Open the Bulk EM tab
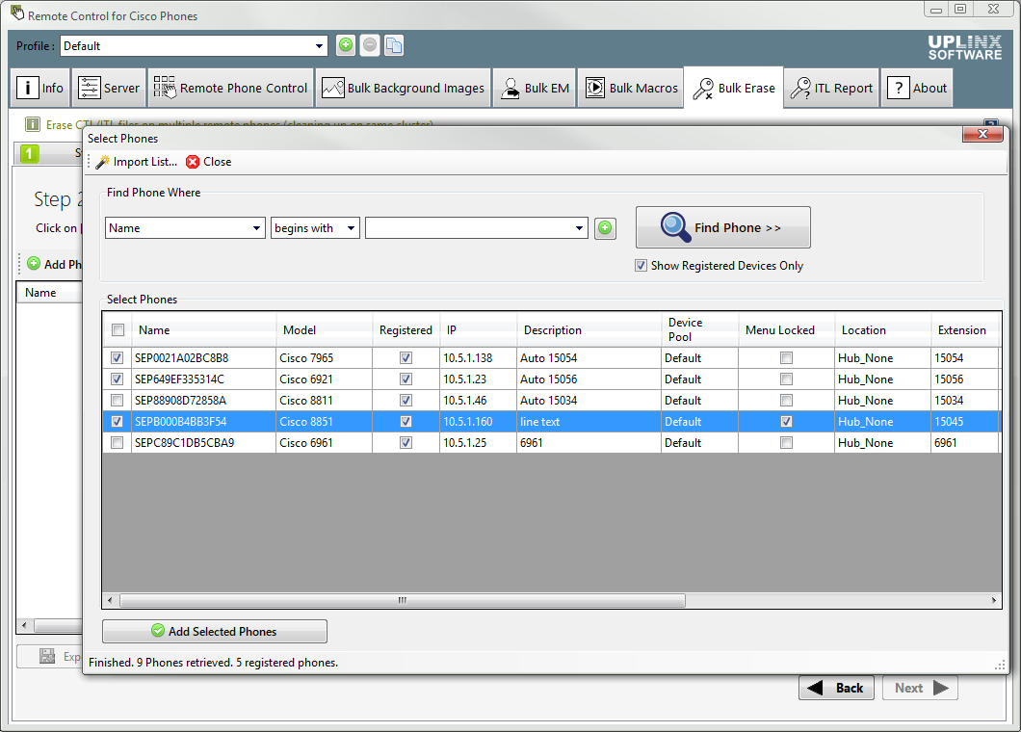1021x732 pixels. tap(534, 88)
